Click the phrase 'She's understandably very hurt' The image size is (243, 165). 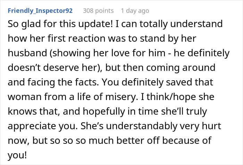(x=151, y=126)
